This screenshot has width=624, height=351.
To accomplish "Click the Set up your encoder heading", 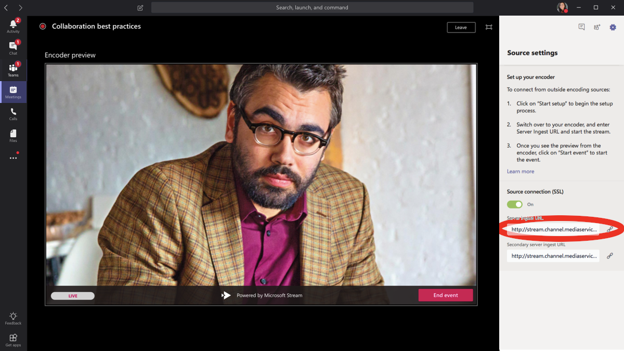I will pyautogui.click(x=531, y=77).
